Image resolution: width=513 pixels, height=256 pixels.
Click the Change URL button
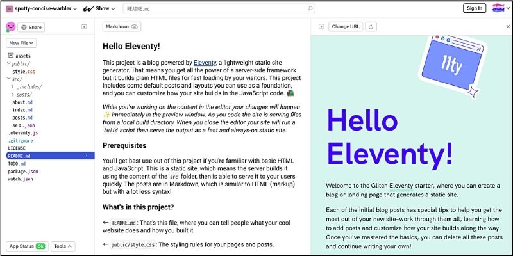click(x=346, y=27)
